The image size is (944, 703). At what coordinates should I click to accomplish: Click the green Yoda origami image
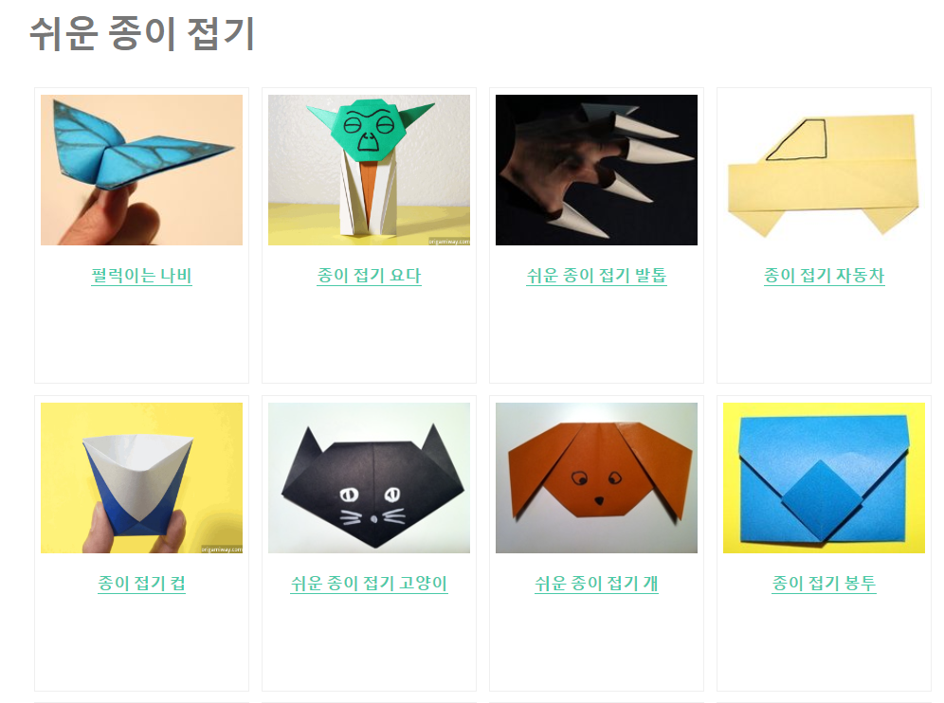tap(369, 170)
